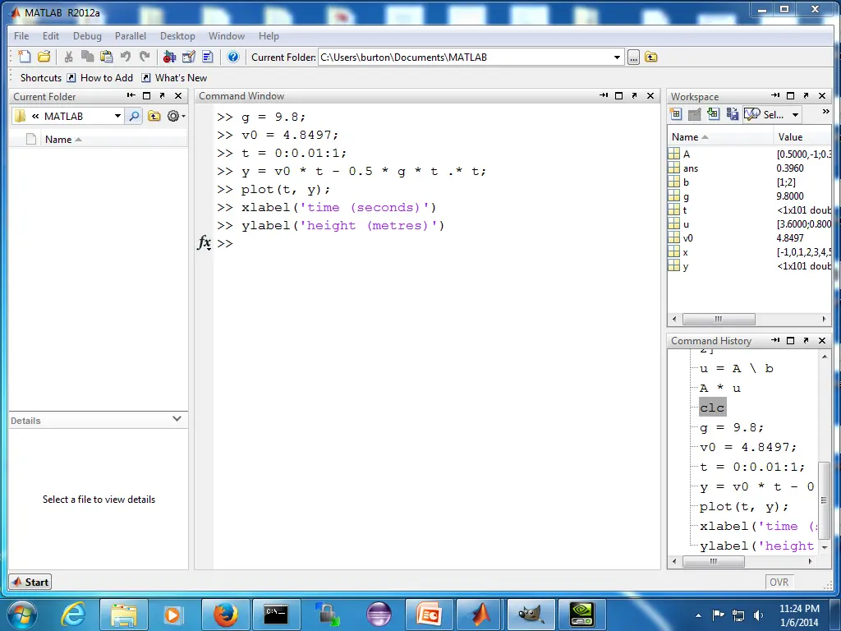Select 'g = 9.8;' in Command History

[x=732, y=427]
